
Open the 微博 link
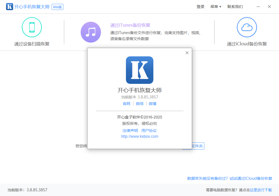pos(153,104)
